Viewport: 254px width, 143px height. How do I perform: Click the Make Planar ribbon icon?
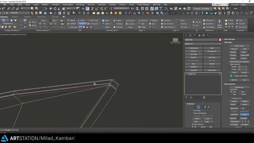219,23
